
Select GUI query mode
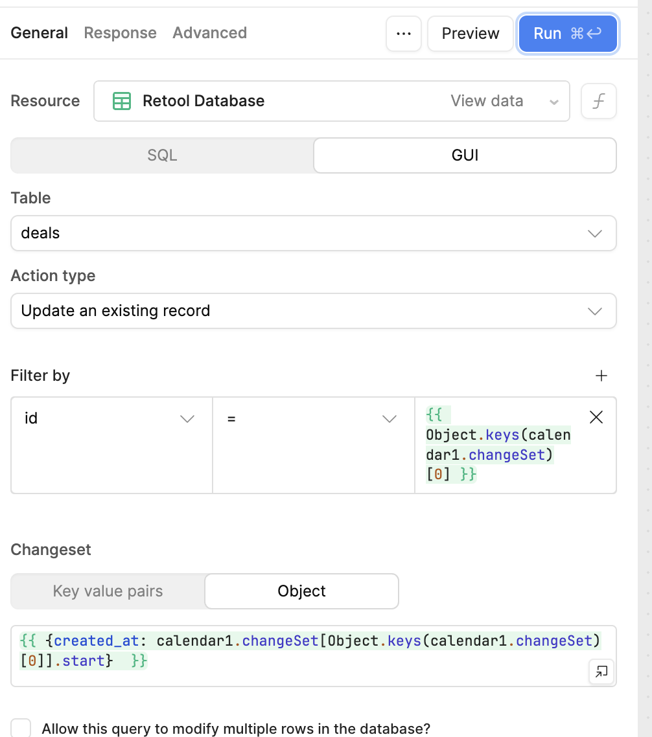tap(465, 155)
